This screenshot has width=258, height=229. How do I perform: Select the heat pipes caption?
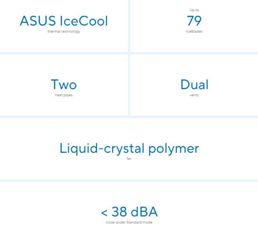click(64, 95)
